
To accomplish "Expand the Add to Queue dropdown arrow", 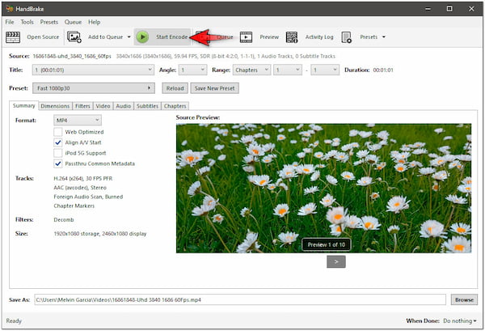I will [129, 37].
